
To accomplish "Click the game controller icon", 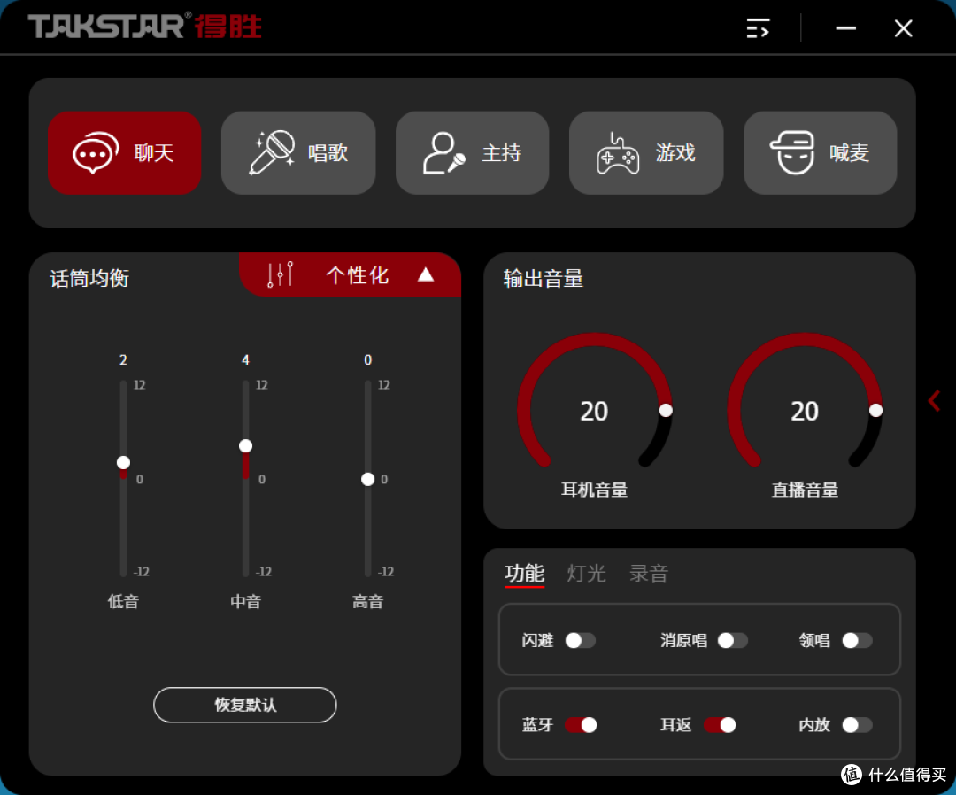I will pyautogui.click(x=618, y=154).
